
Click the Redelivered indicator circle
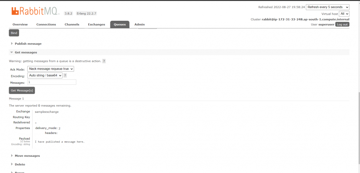[x=36, y=123]
